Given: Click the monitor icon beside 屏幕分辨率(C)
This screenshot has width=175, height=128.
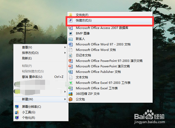Looking at the screenshot, I should [x=17, y=107].
